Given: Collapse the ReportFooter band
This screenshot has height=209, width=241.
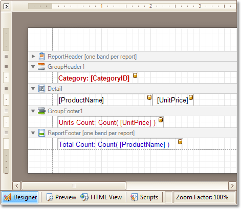Looking at the screenshot, I should point(33,133).
